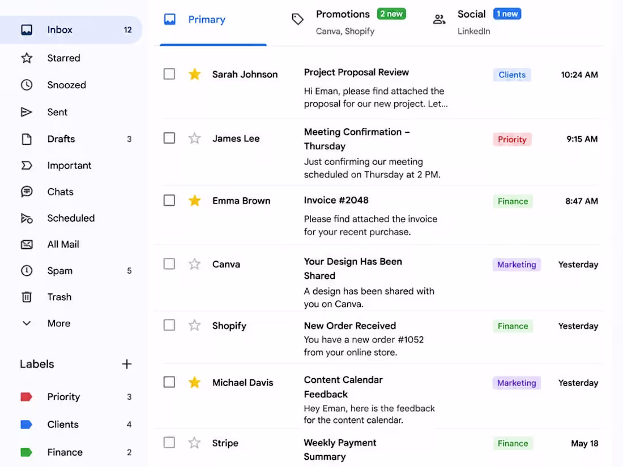Image resolution: width=623 pixels, height=467 pixels.
Task: Star the James Lee email
Action: [195, 139]
